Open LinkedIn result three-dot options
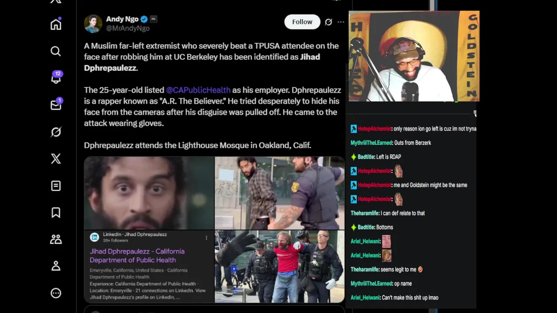This screenshot has width=557, height=313. tap(206, 238)
